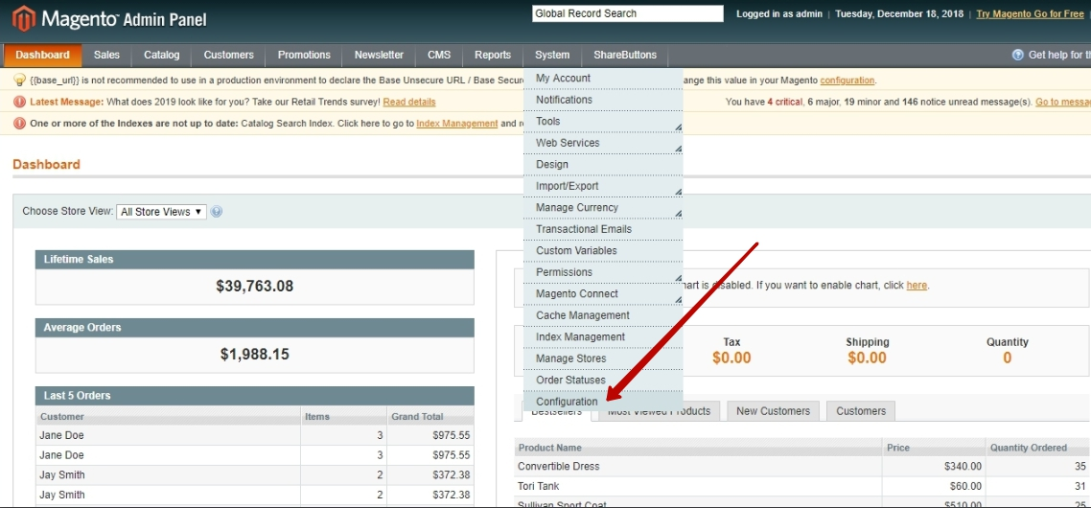The width and height of the screenshot is (1091, 508).
Task: Click in the Global Record Search field
Action: point(628,13)
